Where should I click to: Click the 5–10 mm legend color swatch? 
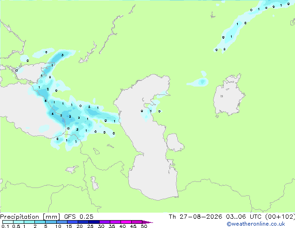[51, 222]
